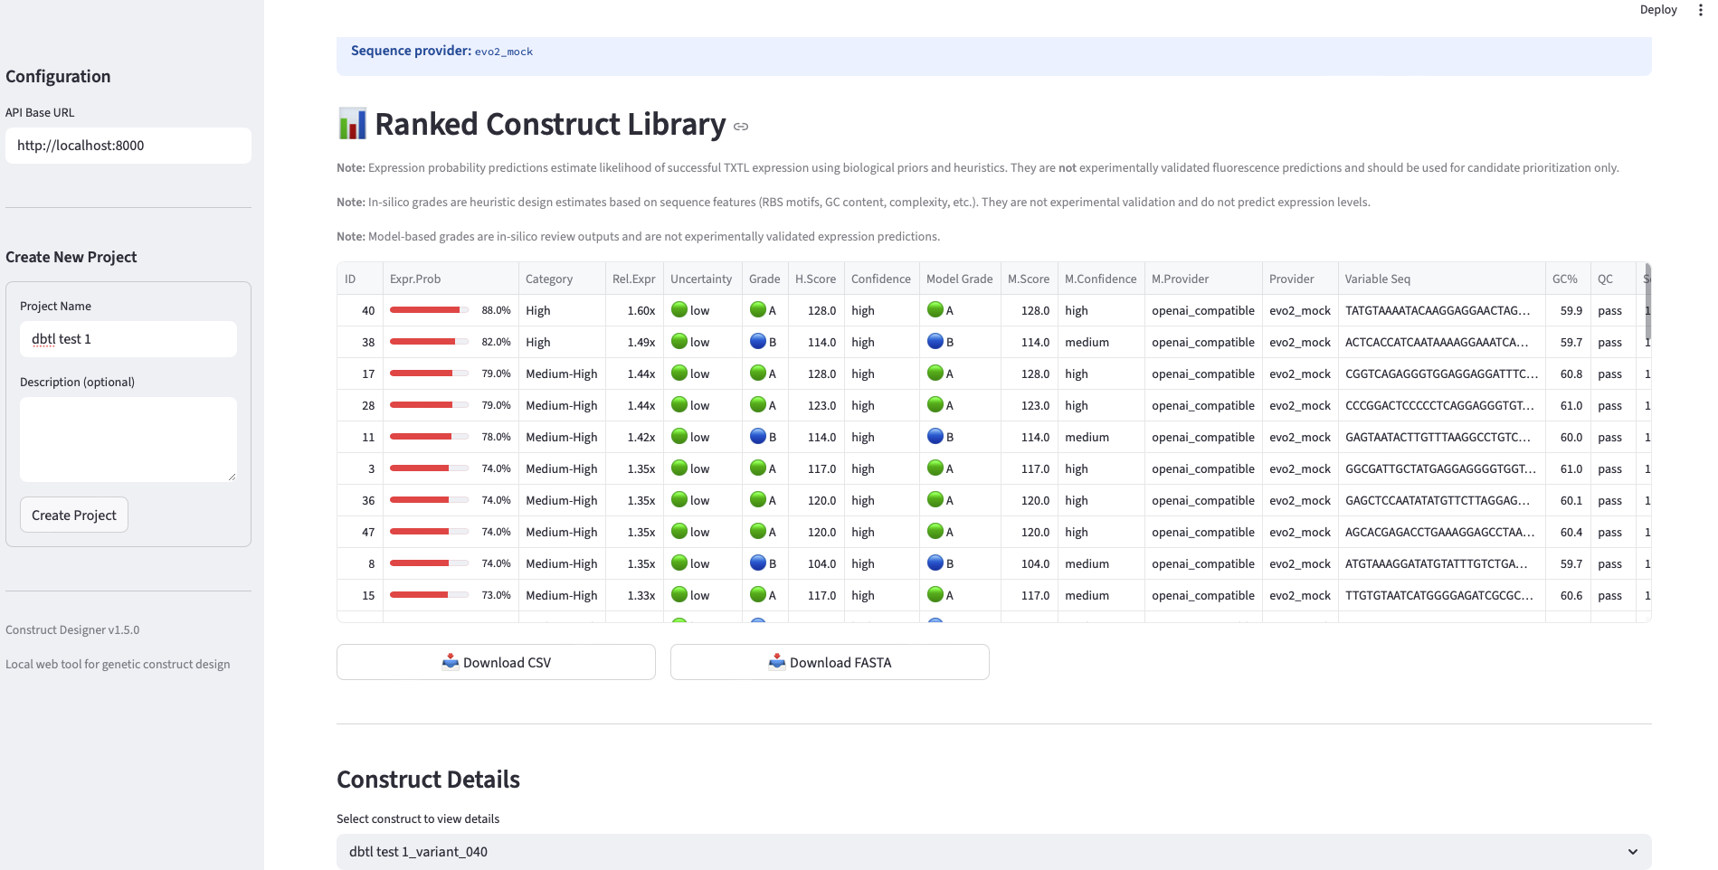Click green Model Grade circle in row ID 47

click(x=935, y=532)
